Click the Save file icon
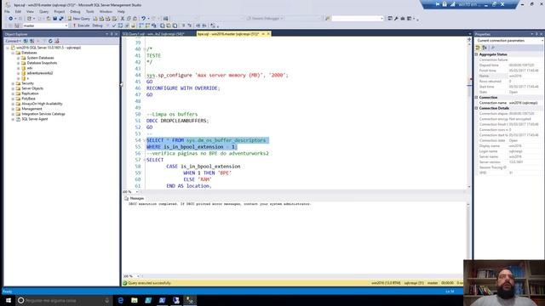The height and width of the screenshot is (306, 545). pyautogui.click(x=54, y=19)
